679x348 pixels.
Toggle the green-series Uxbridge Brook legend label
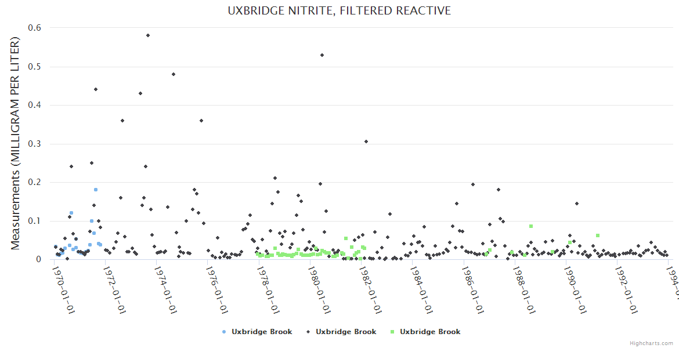tap(430, 332)
